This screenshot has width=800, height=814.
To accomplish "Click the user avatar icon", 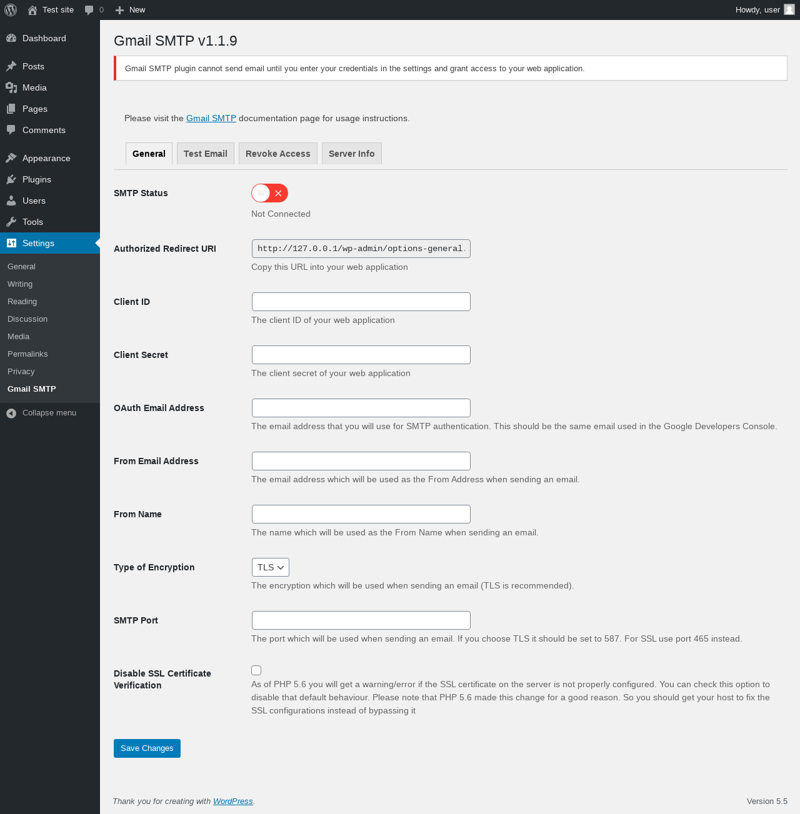I will (x=789, y=9).
